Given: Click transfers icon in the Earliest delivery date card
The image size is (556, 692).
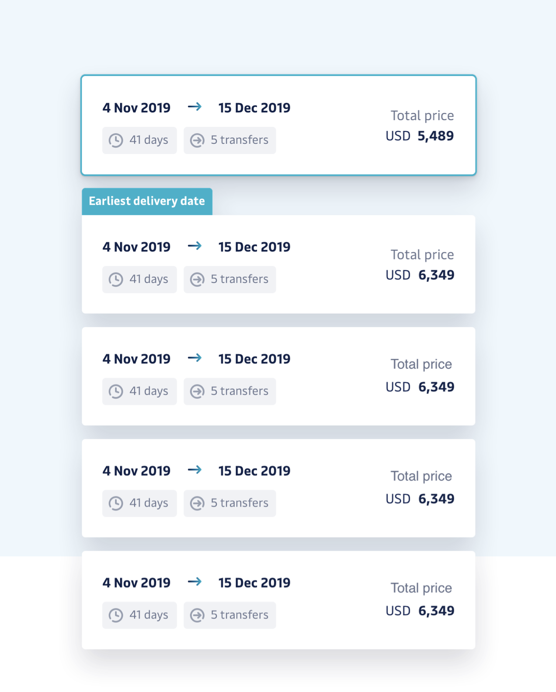Looking at the screenshot, I should click(x=197, y=280).
